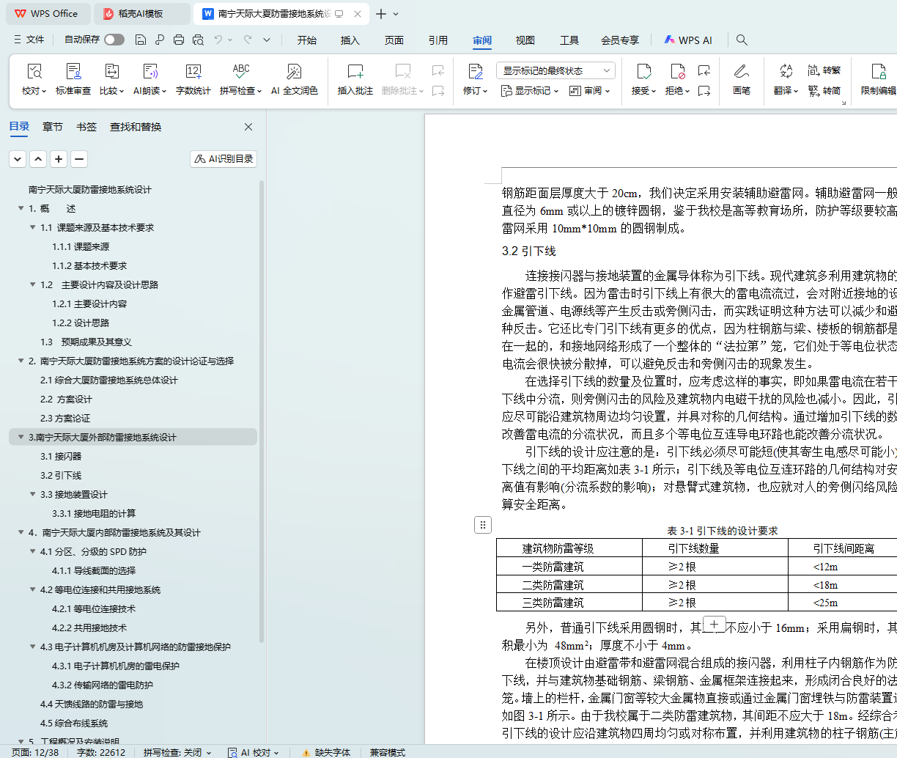Expand the 接受 accept dropdown arrow
897x758 pixels.
pyautogui.click(x=653, y=91)
